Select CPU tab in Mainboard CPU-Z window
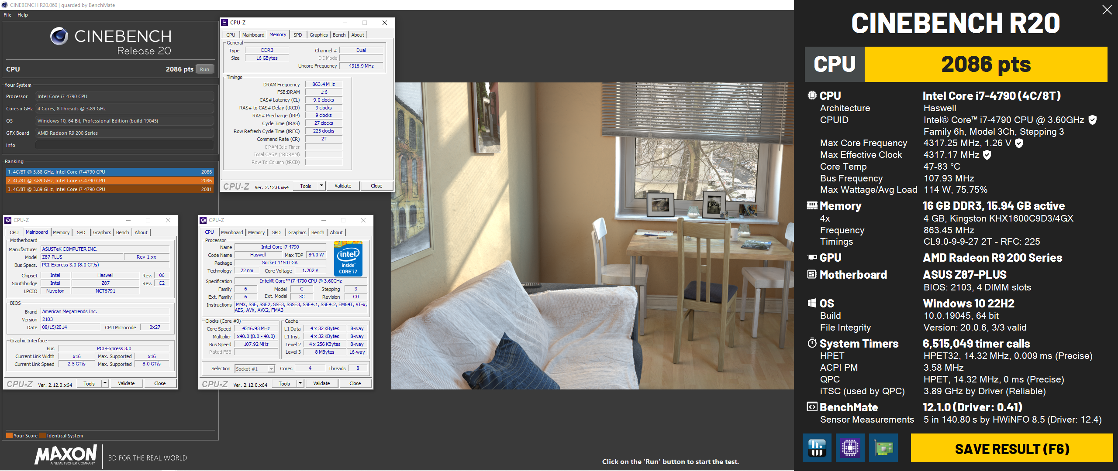 [14, 232]
